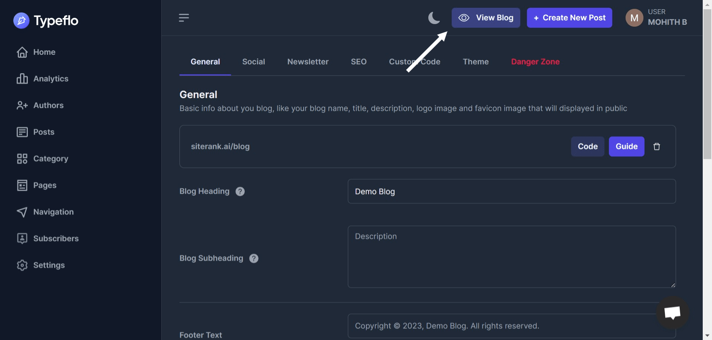The width and height of the screenshot is (712, 340).
Task: Edit the Demo Blog heading field
Action: pos(512,191)
